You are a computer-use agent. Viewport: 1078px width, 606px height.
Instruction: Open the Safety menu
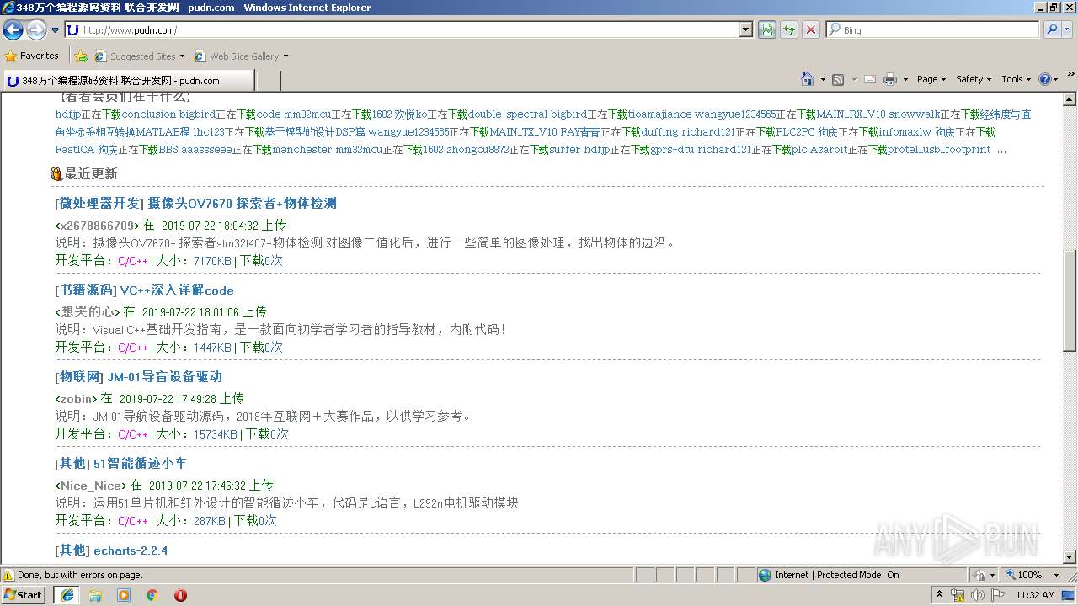(974, 79)
